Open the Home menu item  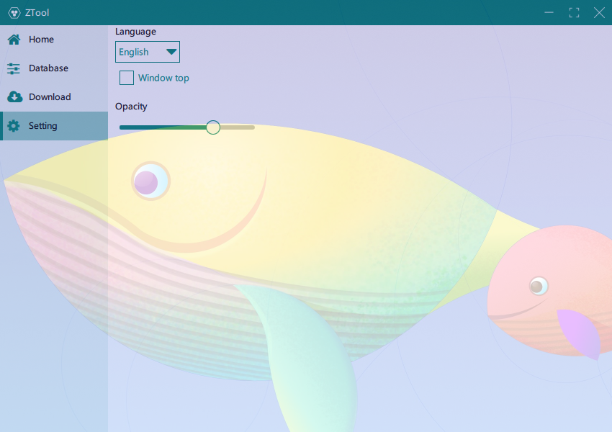pos(54,40)
